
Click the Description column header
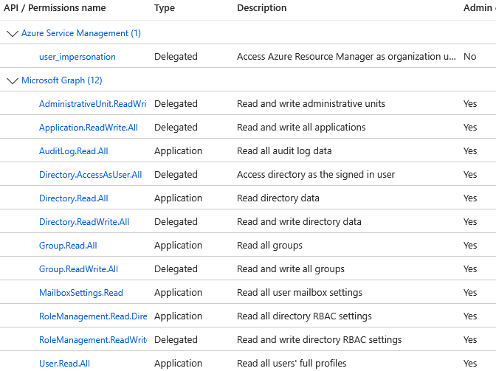point(262,8)
